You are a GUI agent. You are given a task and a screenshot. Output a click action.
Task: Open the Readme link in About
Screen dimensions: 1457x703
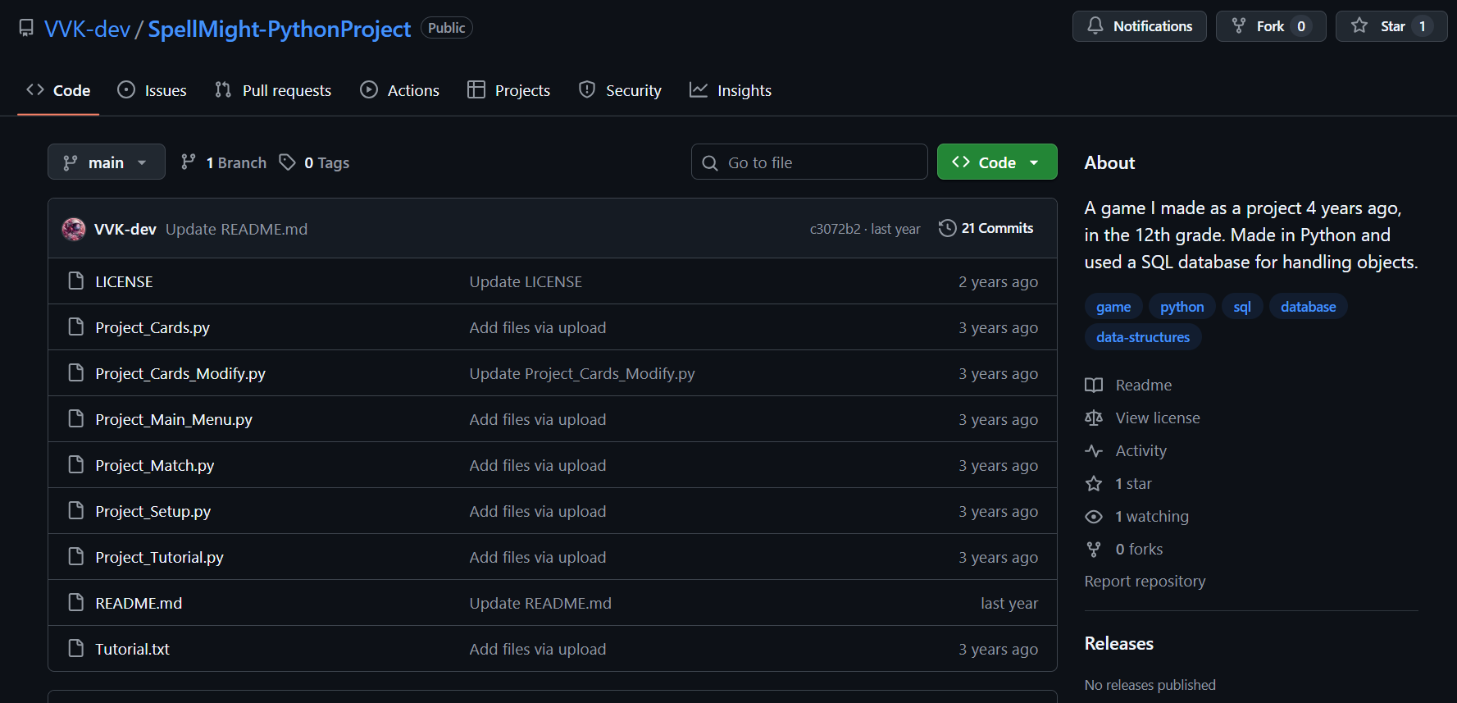1128,386
